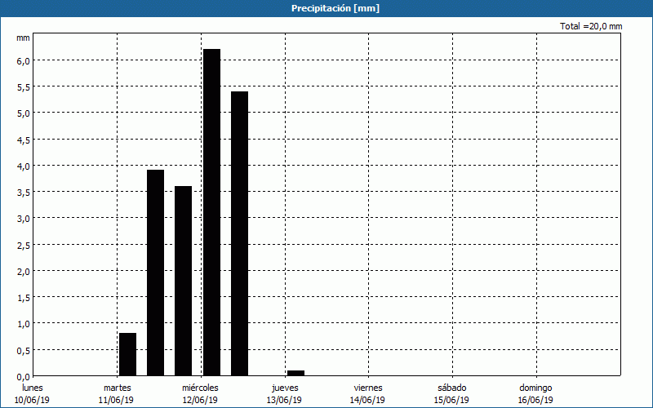Click the small 0,8 mm bar on martes

[127, 354]
